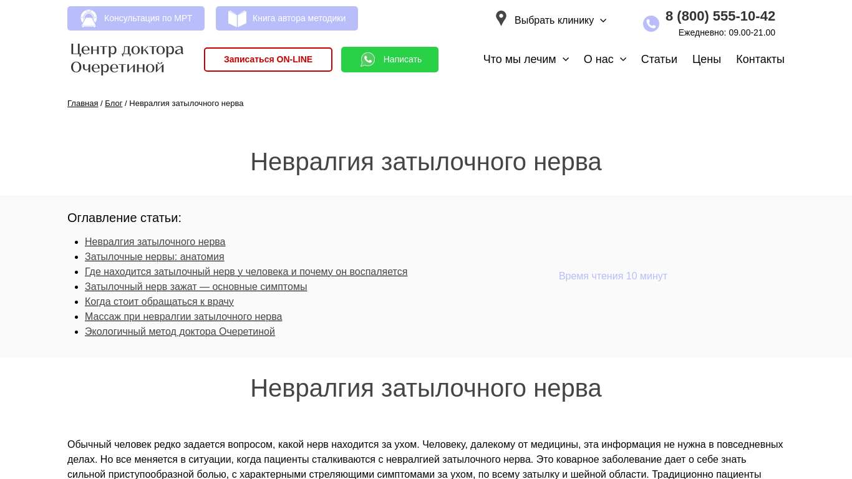Expand the О нас menu chevron

pyautogui.click(x=623, y=59)
